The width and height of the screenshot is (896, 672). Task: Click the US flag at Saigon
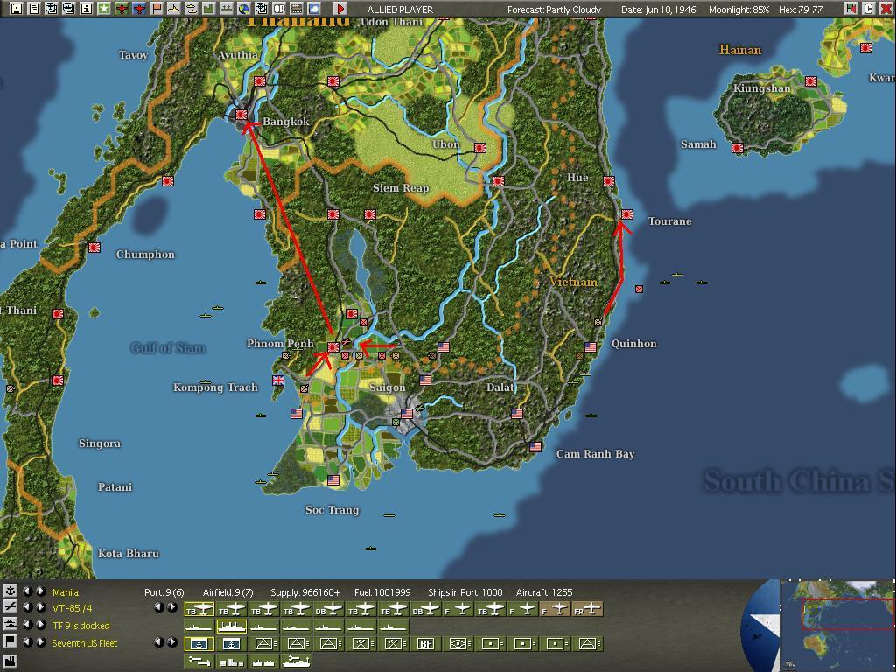[407, 413]
